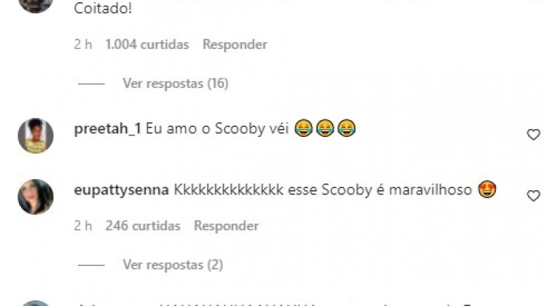View who liked via 1.004 curtidas
Image resolution: width=547 pixels, height=306 pixels.
click(x=147, y=44)
